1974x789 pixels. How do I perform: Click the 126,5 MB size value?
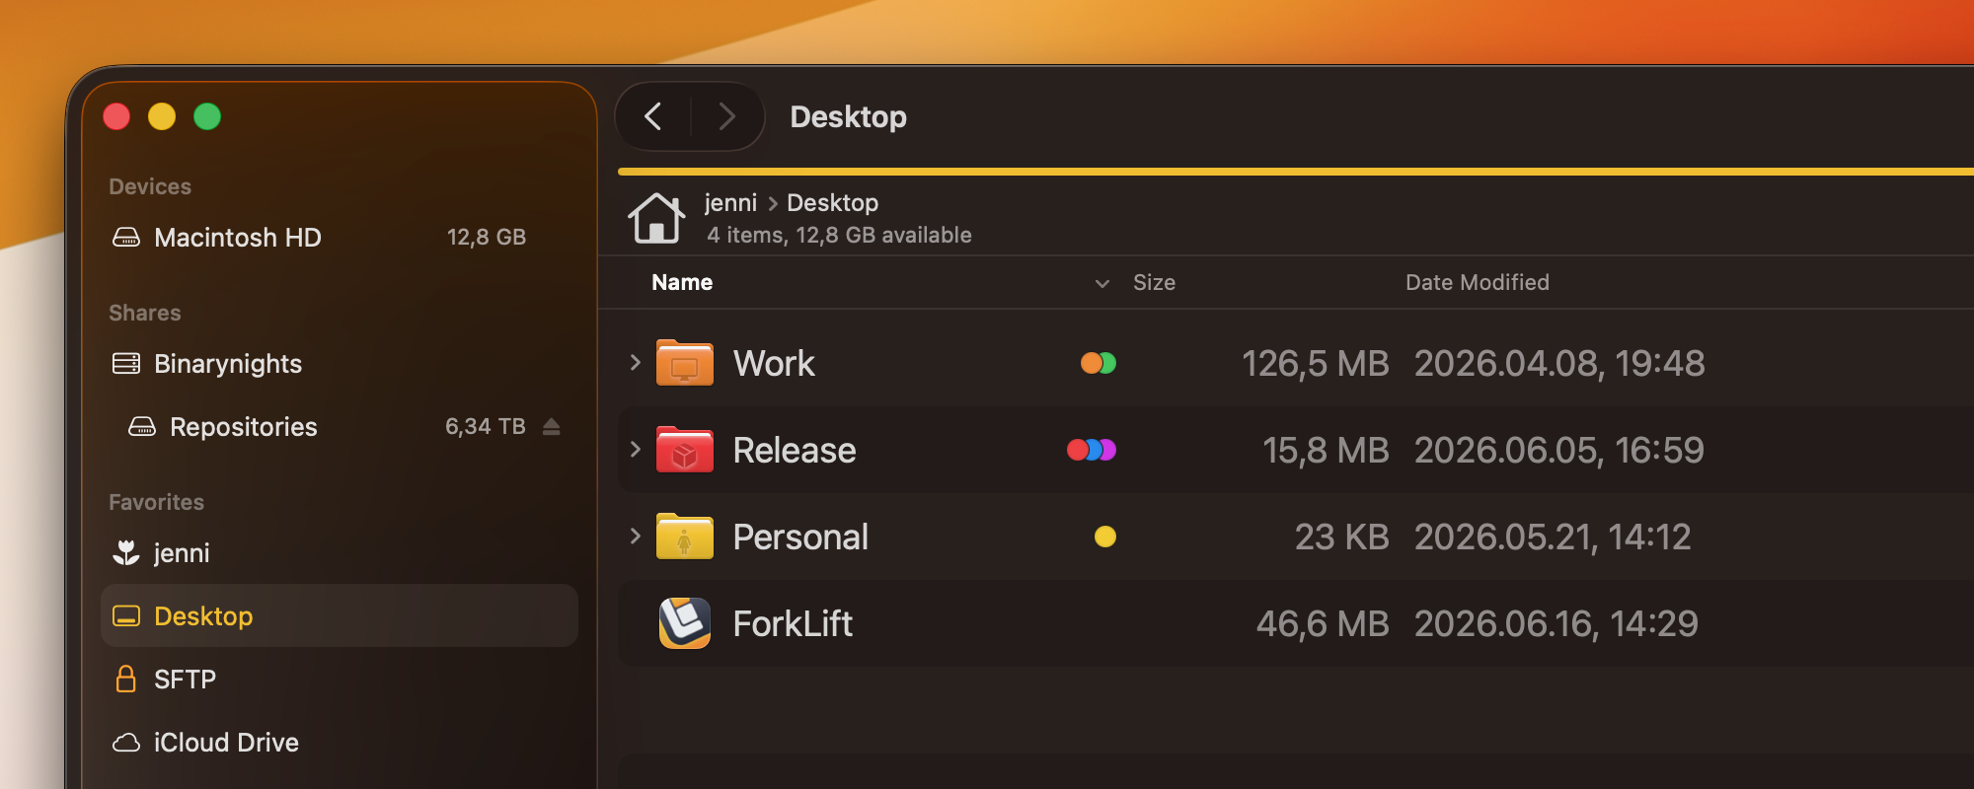[1315, 364]
